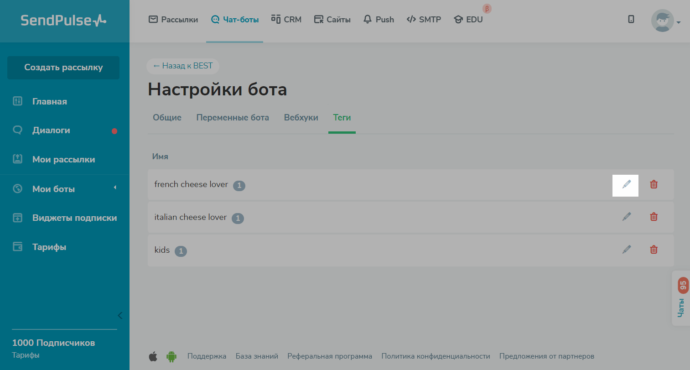Click pencil icon for italian cheese lover
Viewport: 690px width, 370px height.
coord(626,217)
